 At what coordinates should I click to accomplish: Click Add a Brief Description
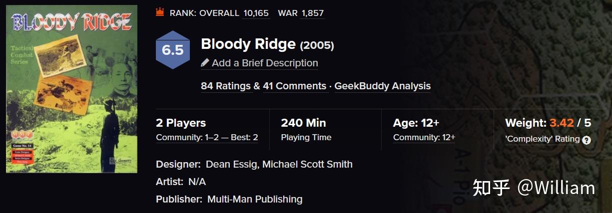point(265,63)
